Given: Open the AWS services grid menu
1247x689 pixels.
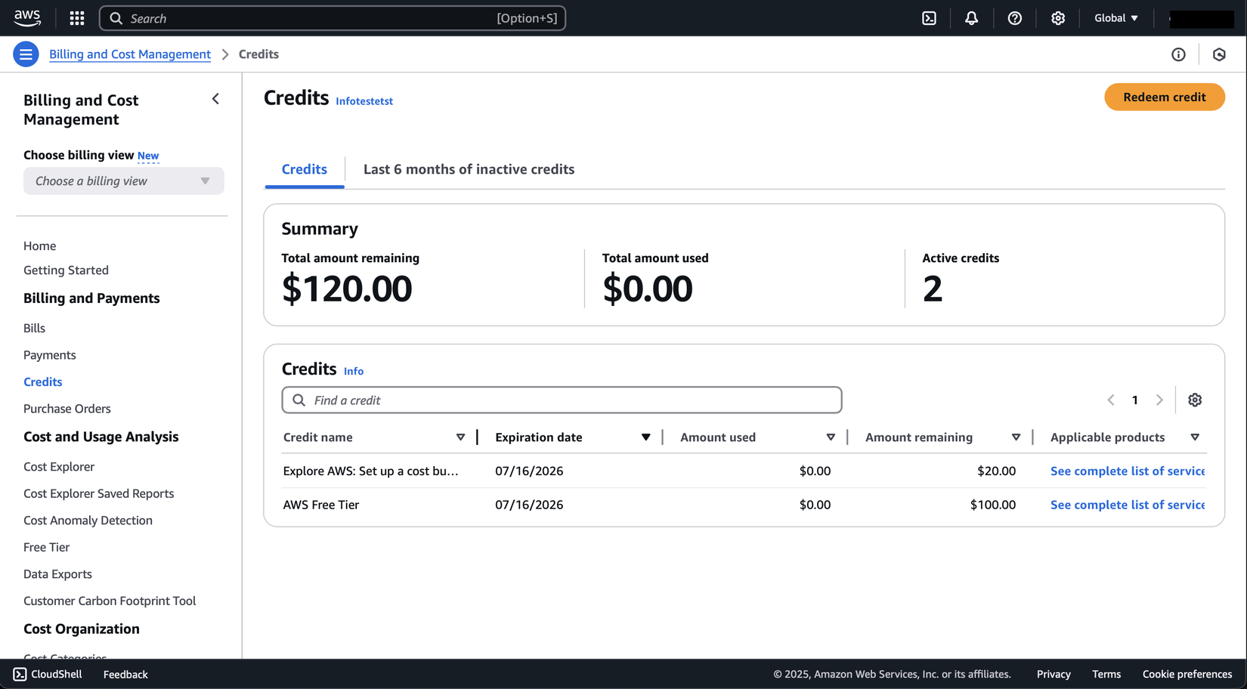Looking at the screenshot, I should point(77,18).
